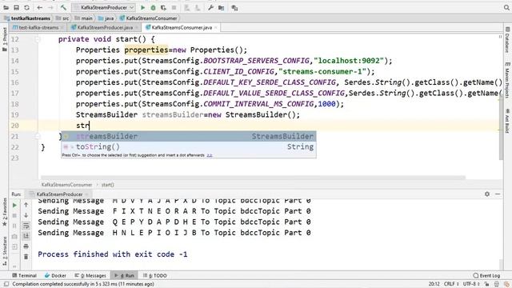Run with coverage icon in toolbar
Image resolution: width=512 pixels, height=288 pixels.
coord(163,7)
